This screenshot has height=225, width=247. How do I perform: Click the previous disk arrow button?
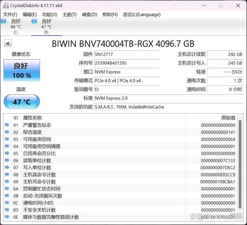point(7,44)
